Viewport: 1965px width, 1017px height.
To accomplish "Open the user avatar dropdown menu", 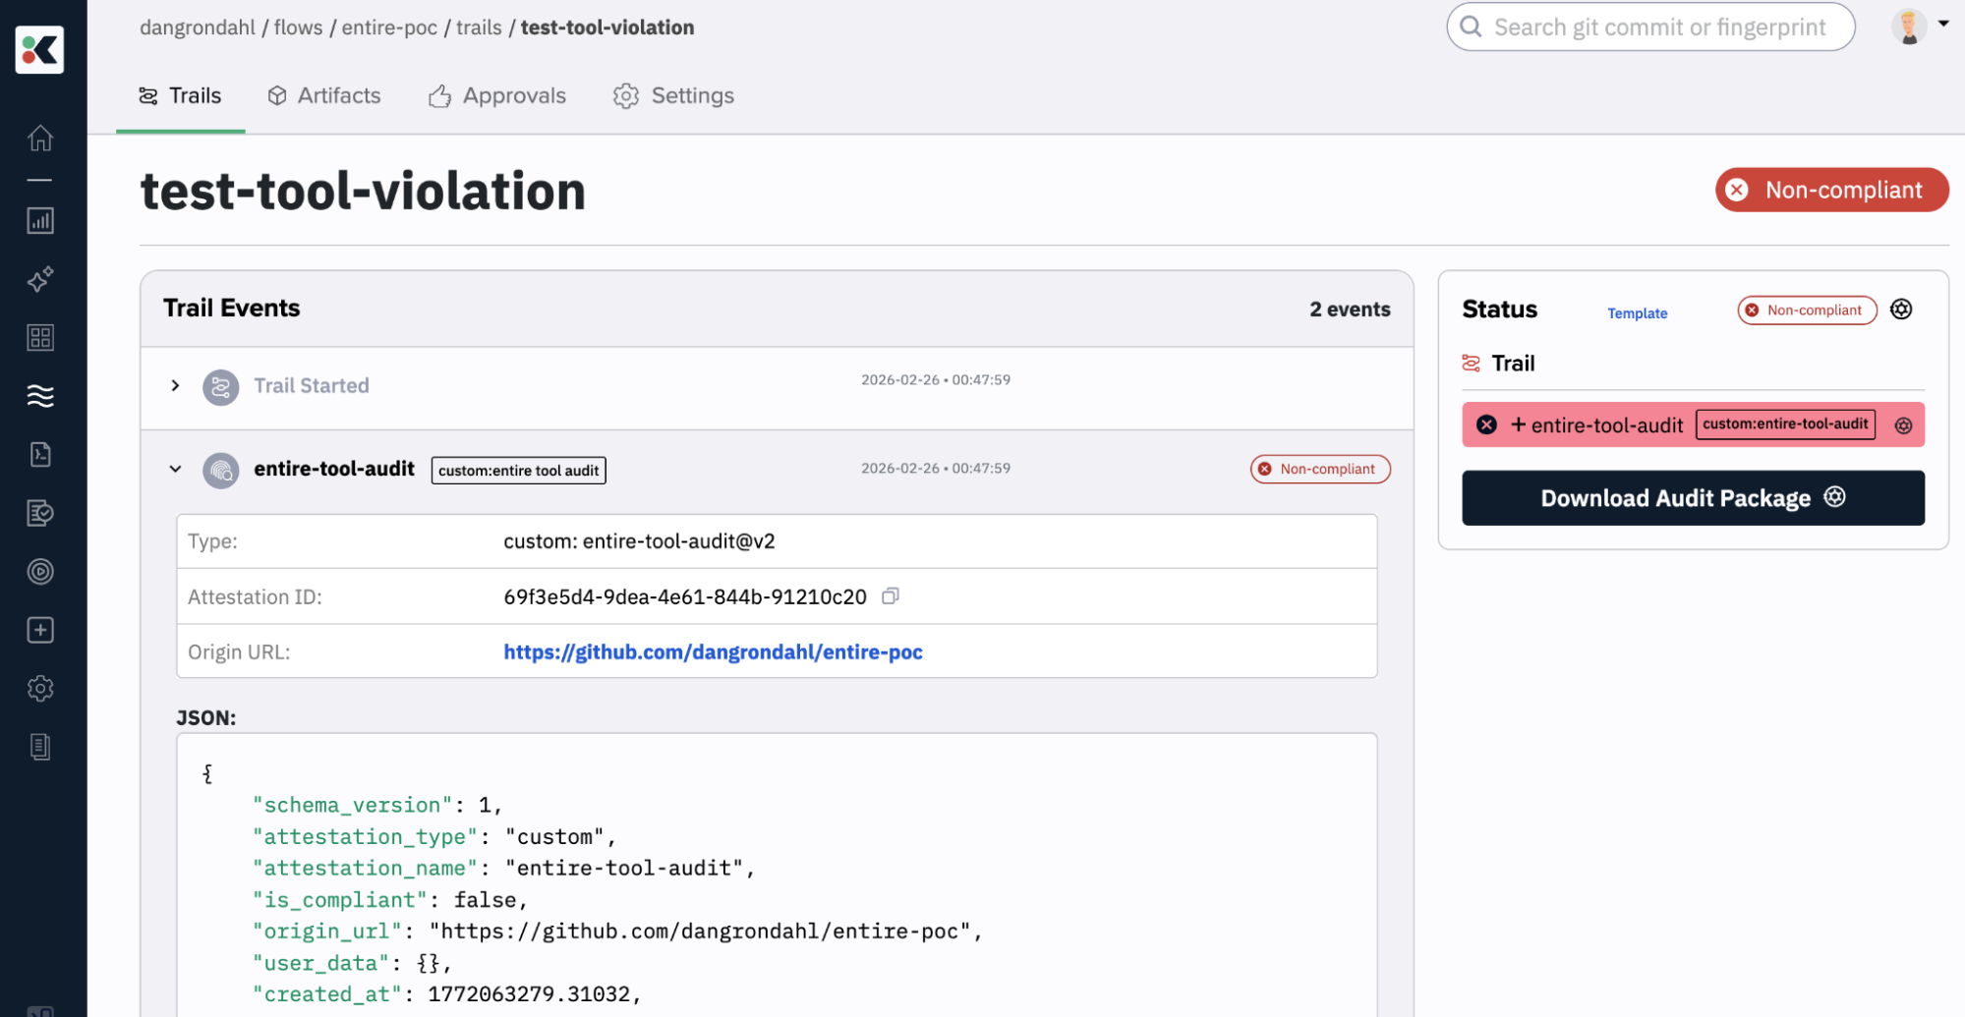I will (1920, 27).
